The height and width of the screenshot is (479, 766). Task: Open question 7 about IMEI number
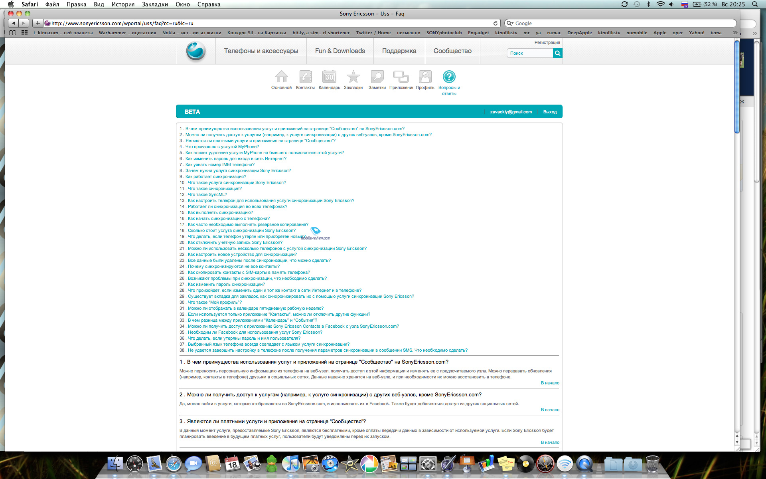(x=220, y=164)
